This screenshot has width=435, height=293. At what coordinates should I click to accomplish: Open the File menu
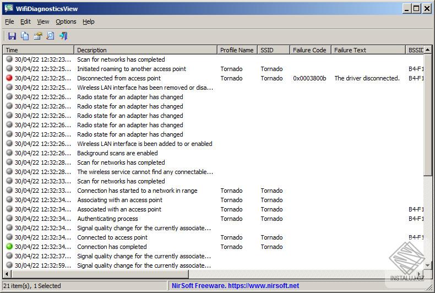click(x=9, y=21)
